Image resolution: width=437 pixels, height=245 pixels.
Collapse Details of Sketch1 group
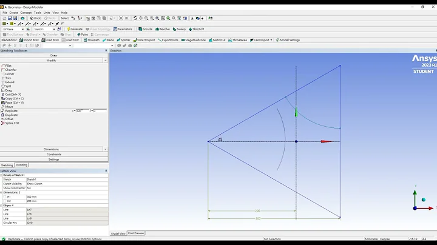[1, 175]
